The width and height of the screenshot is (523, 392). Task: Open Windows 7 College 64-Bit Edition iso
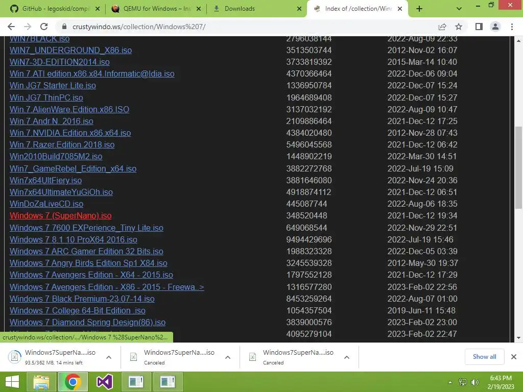[x=78, y=310]
